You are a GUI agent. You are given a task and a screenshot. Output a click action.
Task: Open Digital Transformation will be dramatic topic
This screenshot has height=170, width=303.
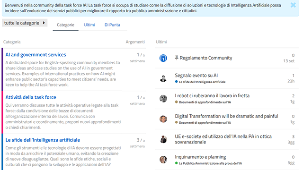pos(226,116)
